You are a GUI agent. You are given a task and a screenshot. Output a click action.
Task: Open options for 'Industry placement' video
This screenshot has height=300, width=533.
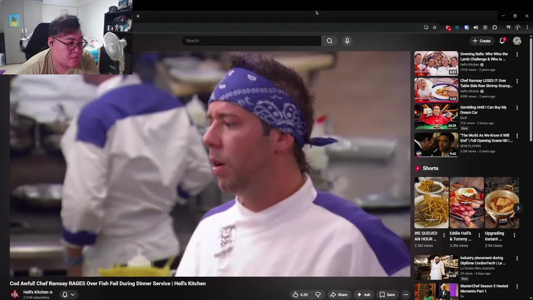(517, 258)
